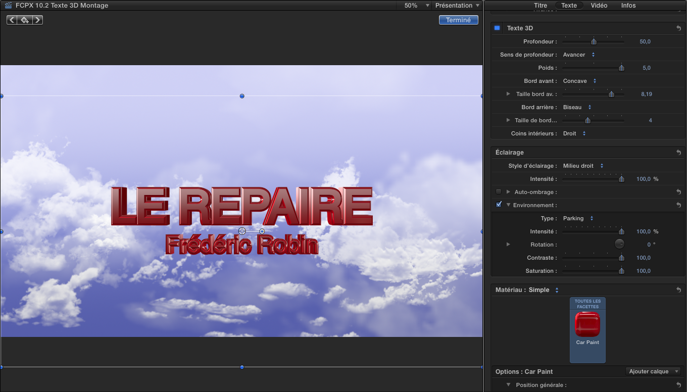687x392 pixels.
Task: Go to the next text layer arrow
Action: tap(38, 20)
